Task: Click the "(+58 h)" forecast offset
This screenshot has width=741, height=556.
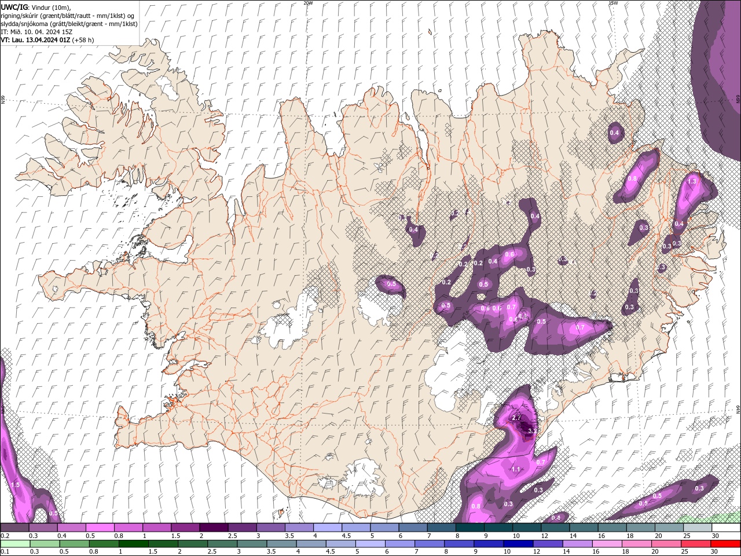Action: [x=83, y=40]
